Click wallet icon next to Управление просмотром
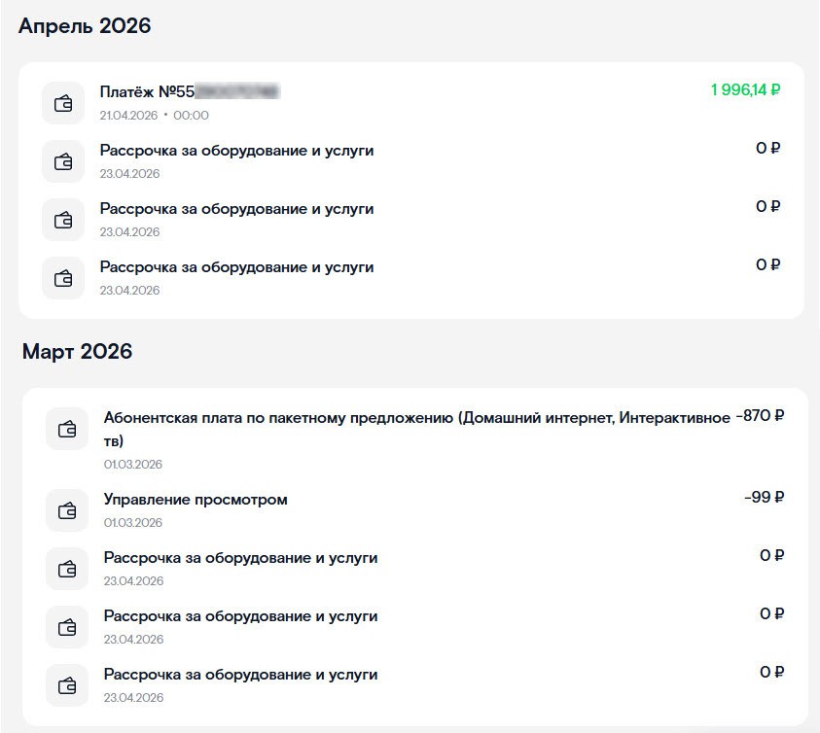The image size is (820, 733). 67,510
